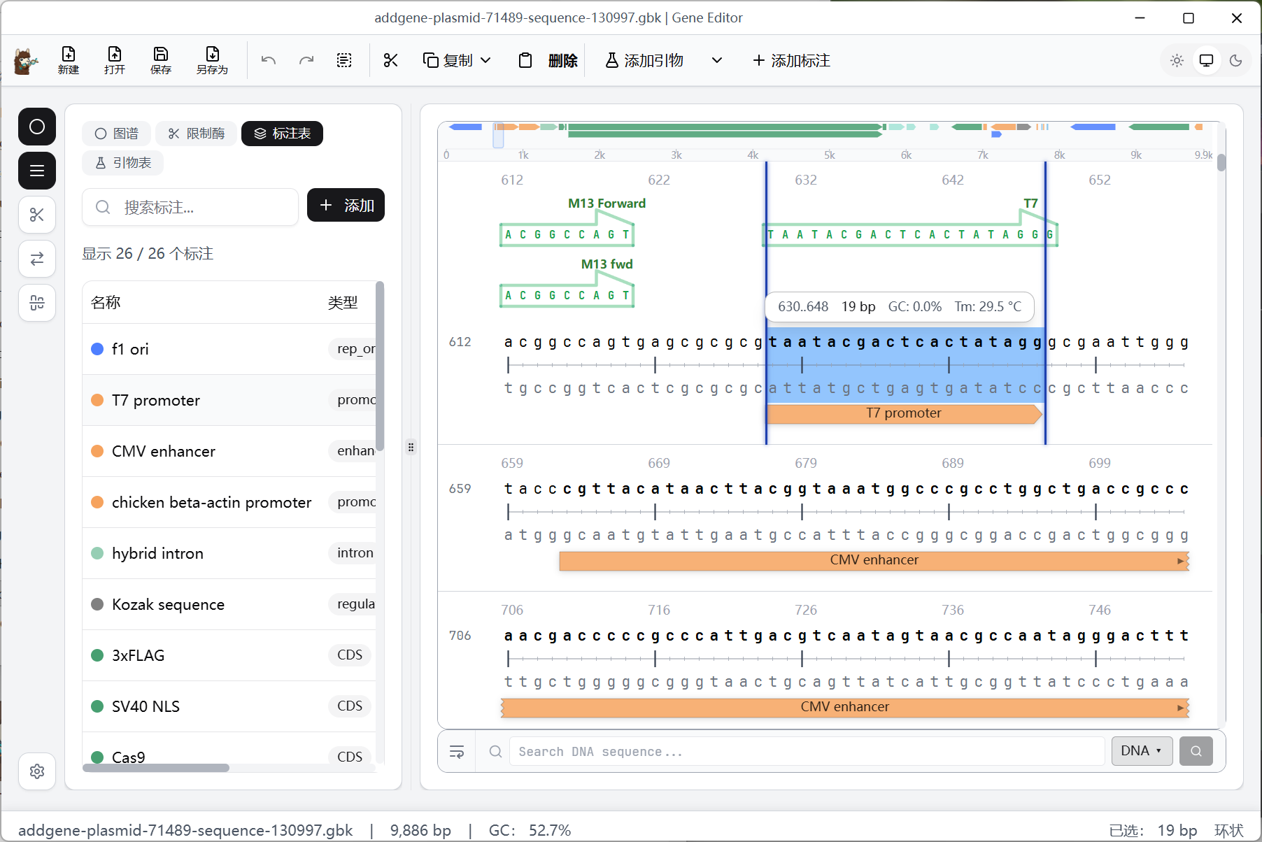Click the New file icon (新建)
The width and height of the screenshot is (1262, 842).
click(69, 60)
